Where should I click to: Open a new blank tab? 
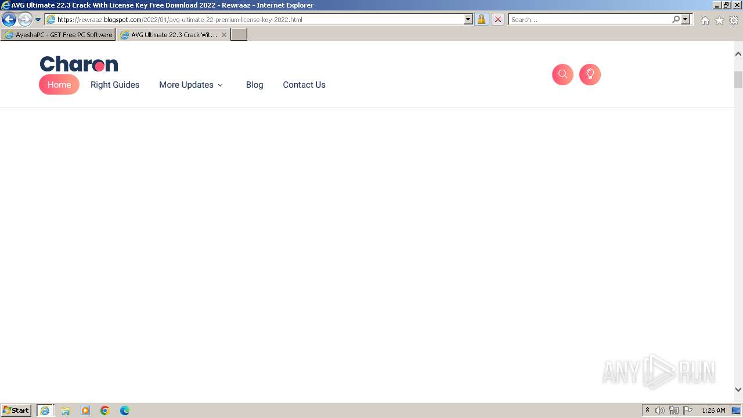(x=239, y=35)
